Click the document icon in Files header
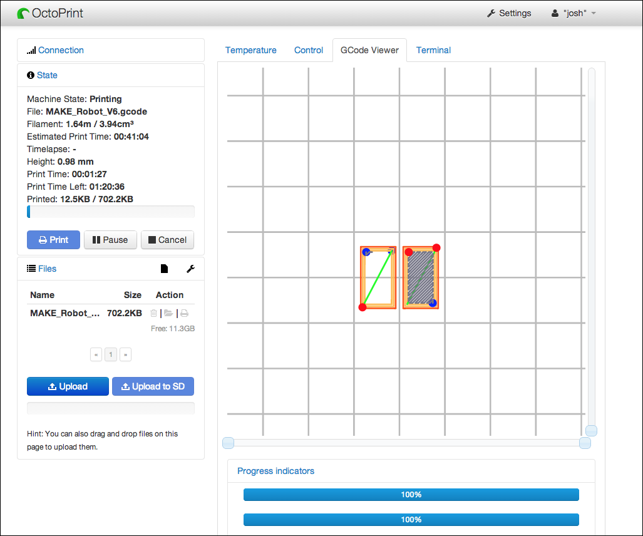The height and width of the screenshot is (536, 643). (x=165, y=269)
